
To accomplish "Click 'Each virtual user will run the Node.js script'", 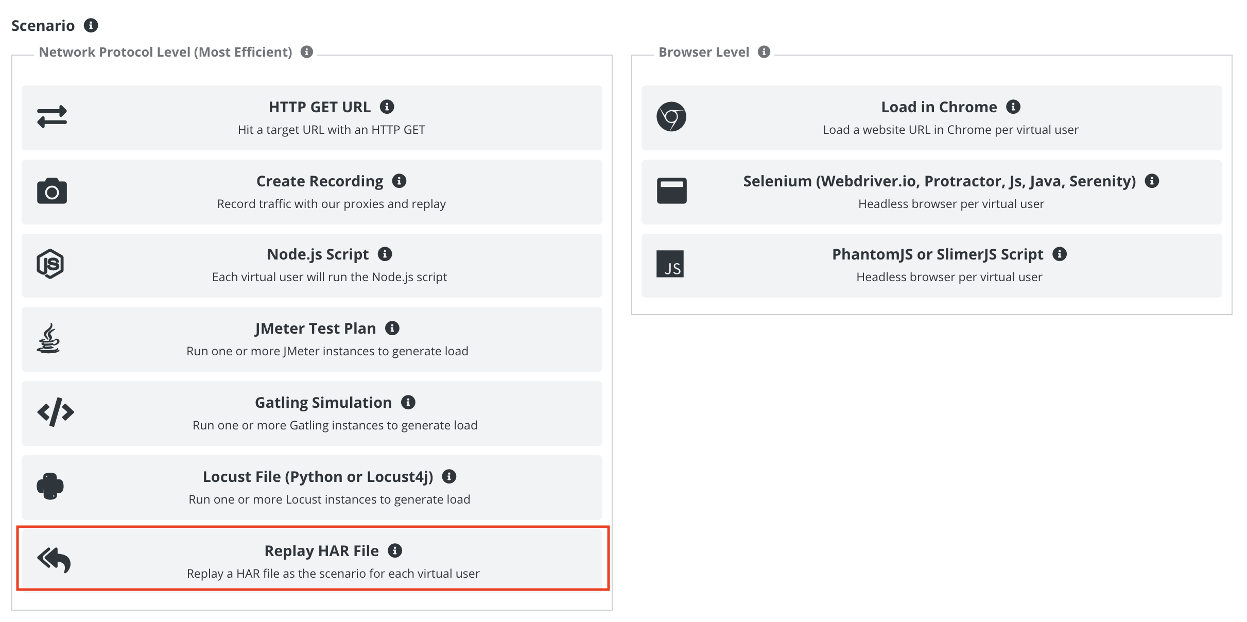I will click(x=330, y=277).
